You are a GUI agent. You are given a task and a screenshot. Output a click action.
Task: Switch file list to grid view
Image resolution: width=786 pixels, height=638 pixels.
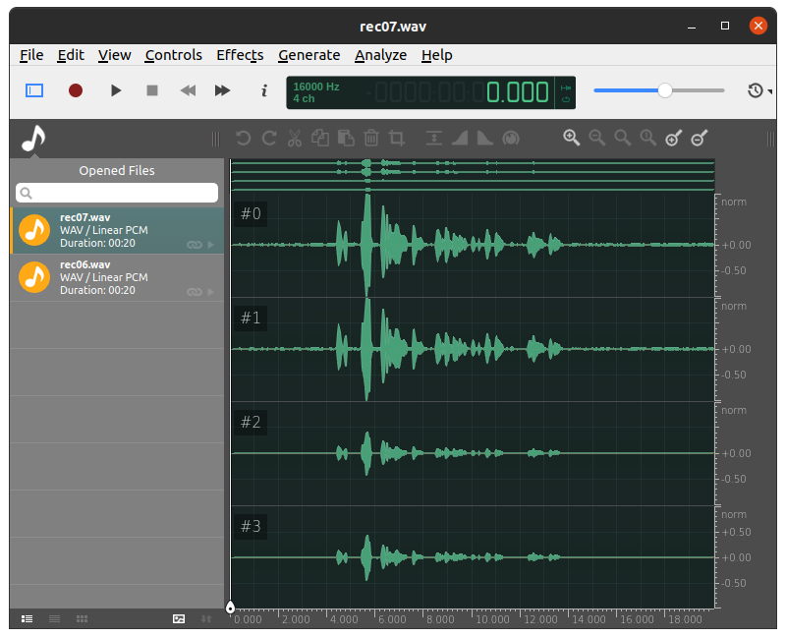(x=83, y=619)
